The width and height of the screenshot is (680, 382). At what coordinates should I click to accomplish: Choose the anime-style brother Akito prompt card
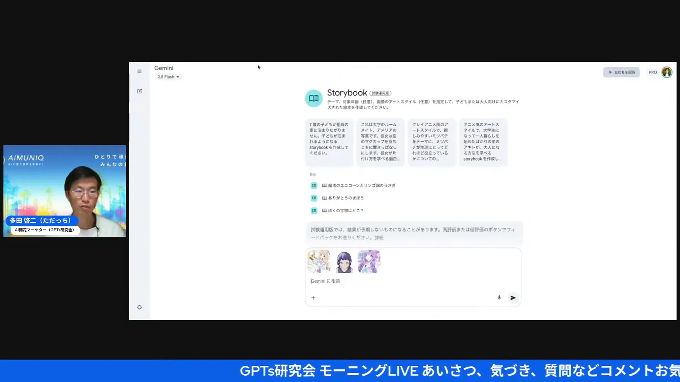tap(483, 142)
